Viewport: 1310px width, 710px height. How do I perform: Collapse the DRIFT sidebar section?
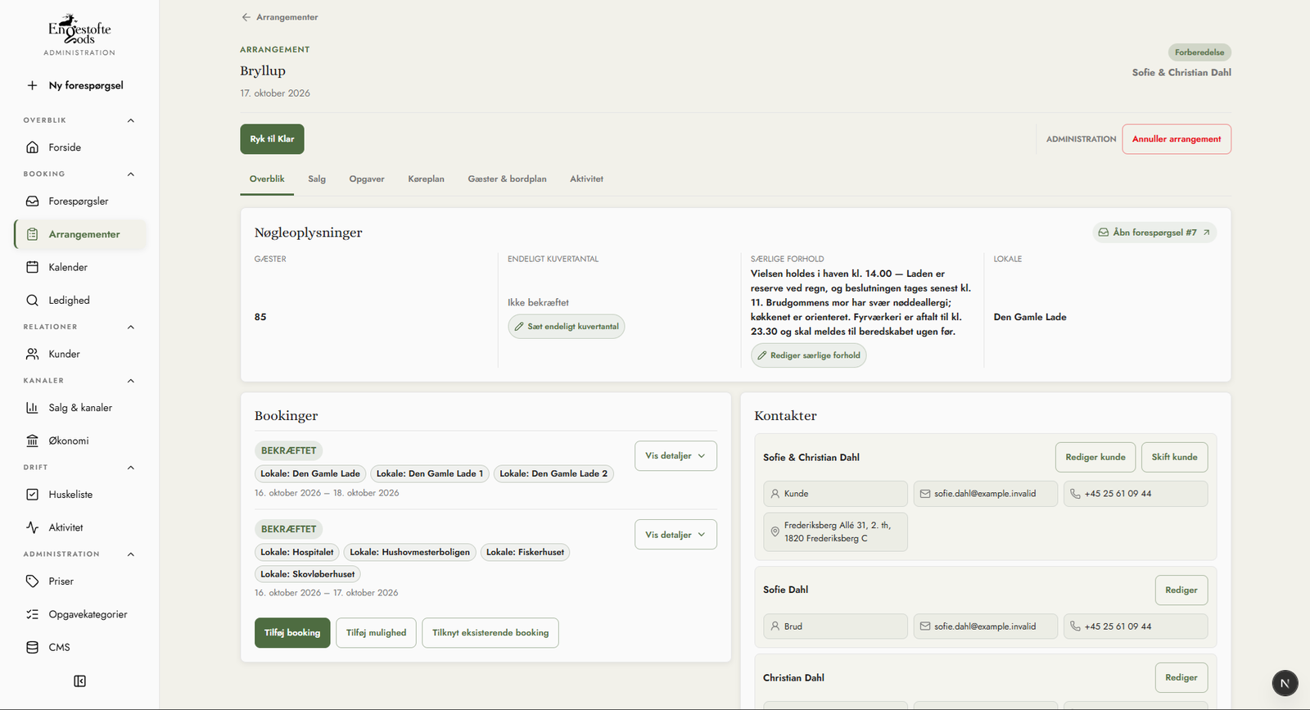coord(130,468)
